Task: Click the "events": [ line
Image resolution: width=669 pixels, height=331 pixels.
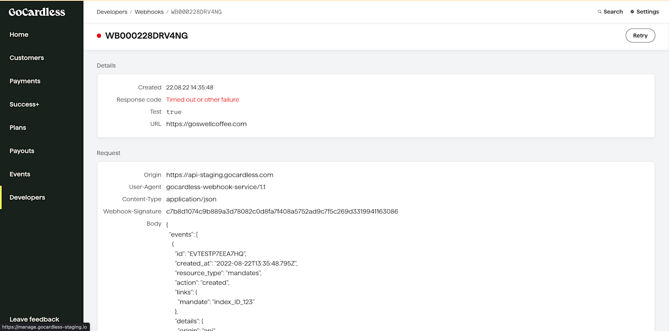Action: pos(184,234)
